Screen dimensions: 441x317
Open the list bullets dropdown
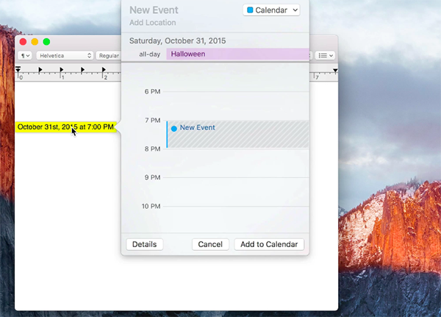coord(325,55)
